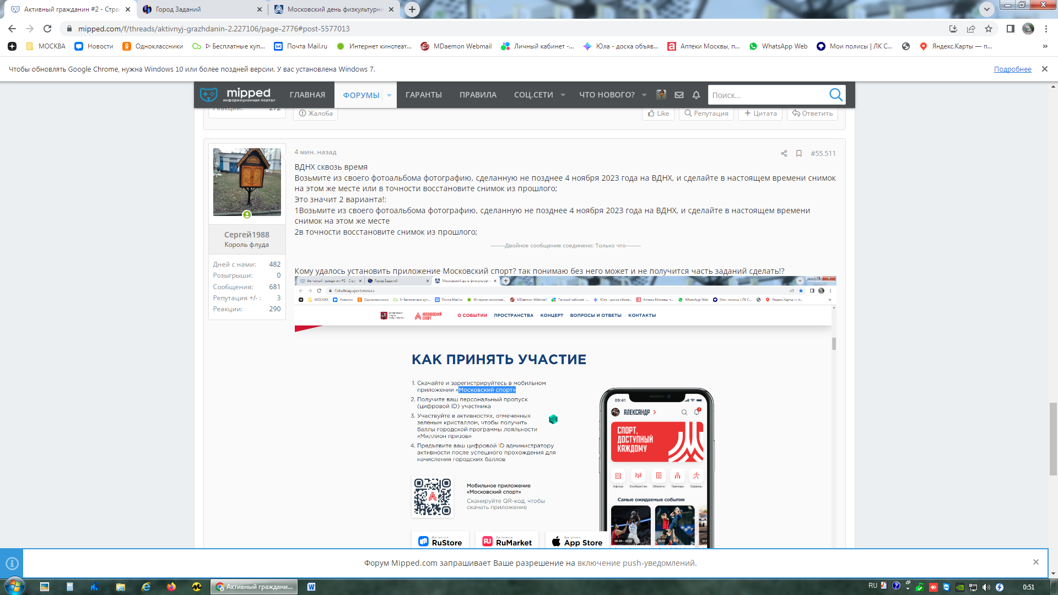Open the user avatar icon in Mipped header

click(x=661, y=95)
